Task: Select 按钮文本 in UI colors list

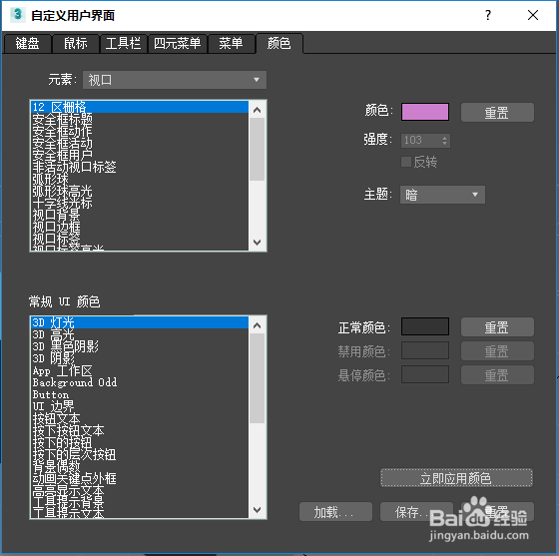Action: point(140,418)
